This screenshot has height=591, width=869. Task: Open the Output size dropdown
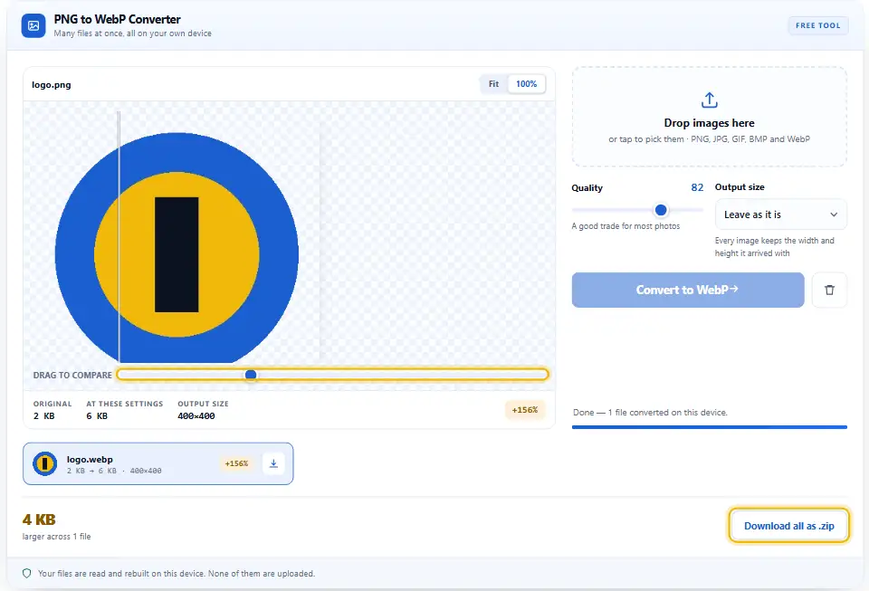coord(780,214)
